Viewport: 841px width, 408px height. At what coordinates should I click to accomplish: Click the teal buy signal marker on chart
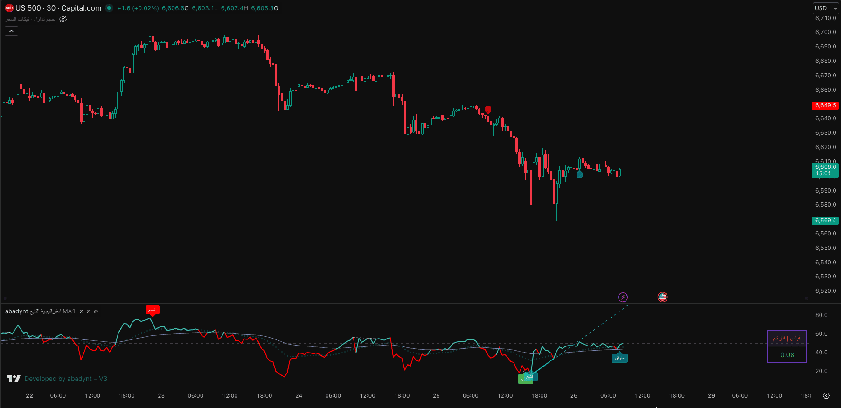[x=579, y=174]
